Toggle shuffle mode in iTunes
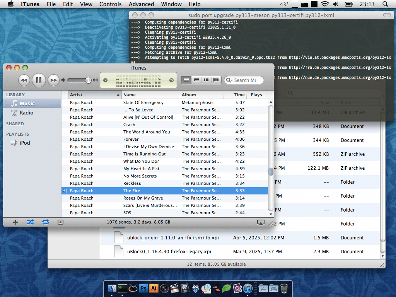396x297 pixels. [x=31, y=222]
